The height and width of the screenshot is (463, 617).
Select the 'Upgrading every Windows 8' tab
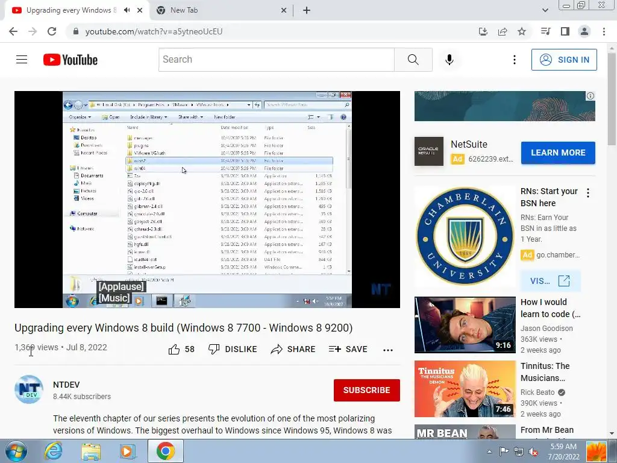click(x=71, y=10)
